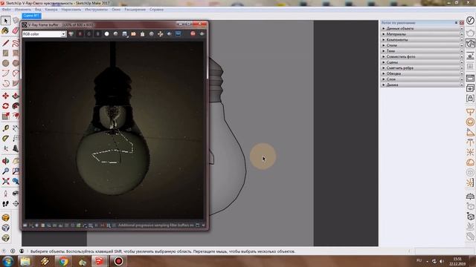Select the Walk footprints tool
476x267 pixels.
(x=5, y=204)
